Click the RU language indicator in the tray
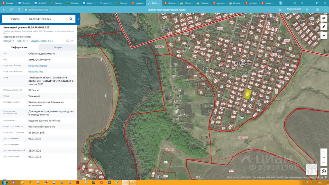The width and height of the screenshot is (329, 185). coord(307,182)
